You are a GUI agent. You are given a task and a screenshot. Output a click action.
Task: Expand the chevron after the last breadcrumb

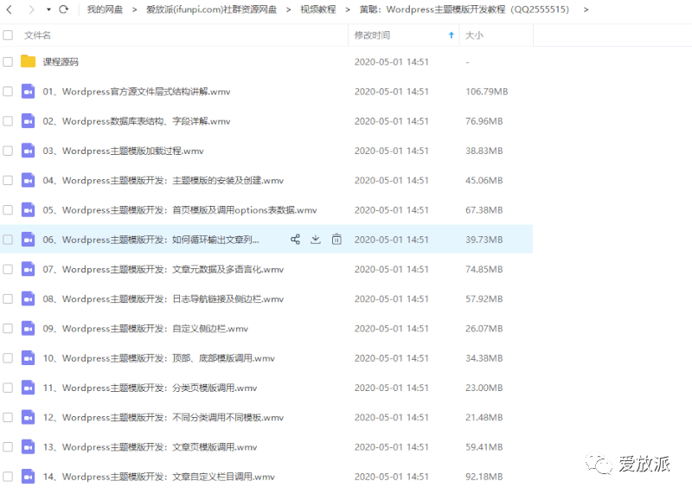[586, 10]
